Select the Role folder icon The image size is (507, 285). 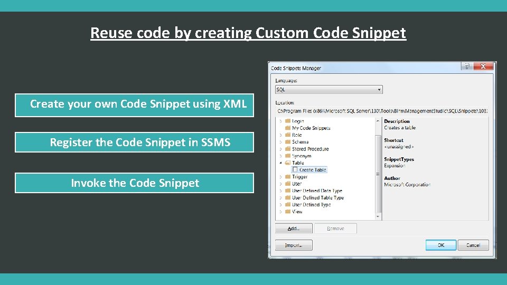point(287,135)
